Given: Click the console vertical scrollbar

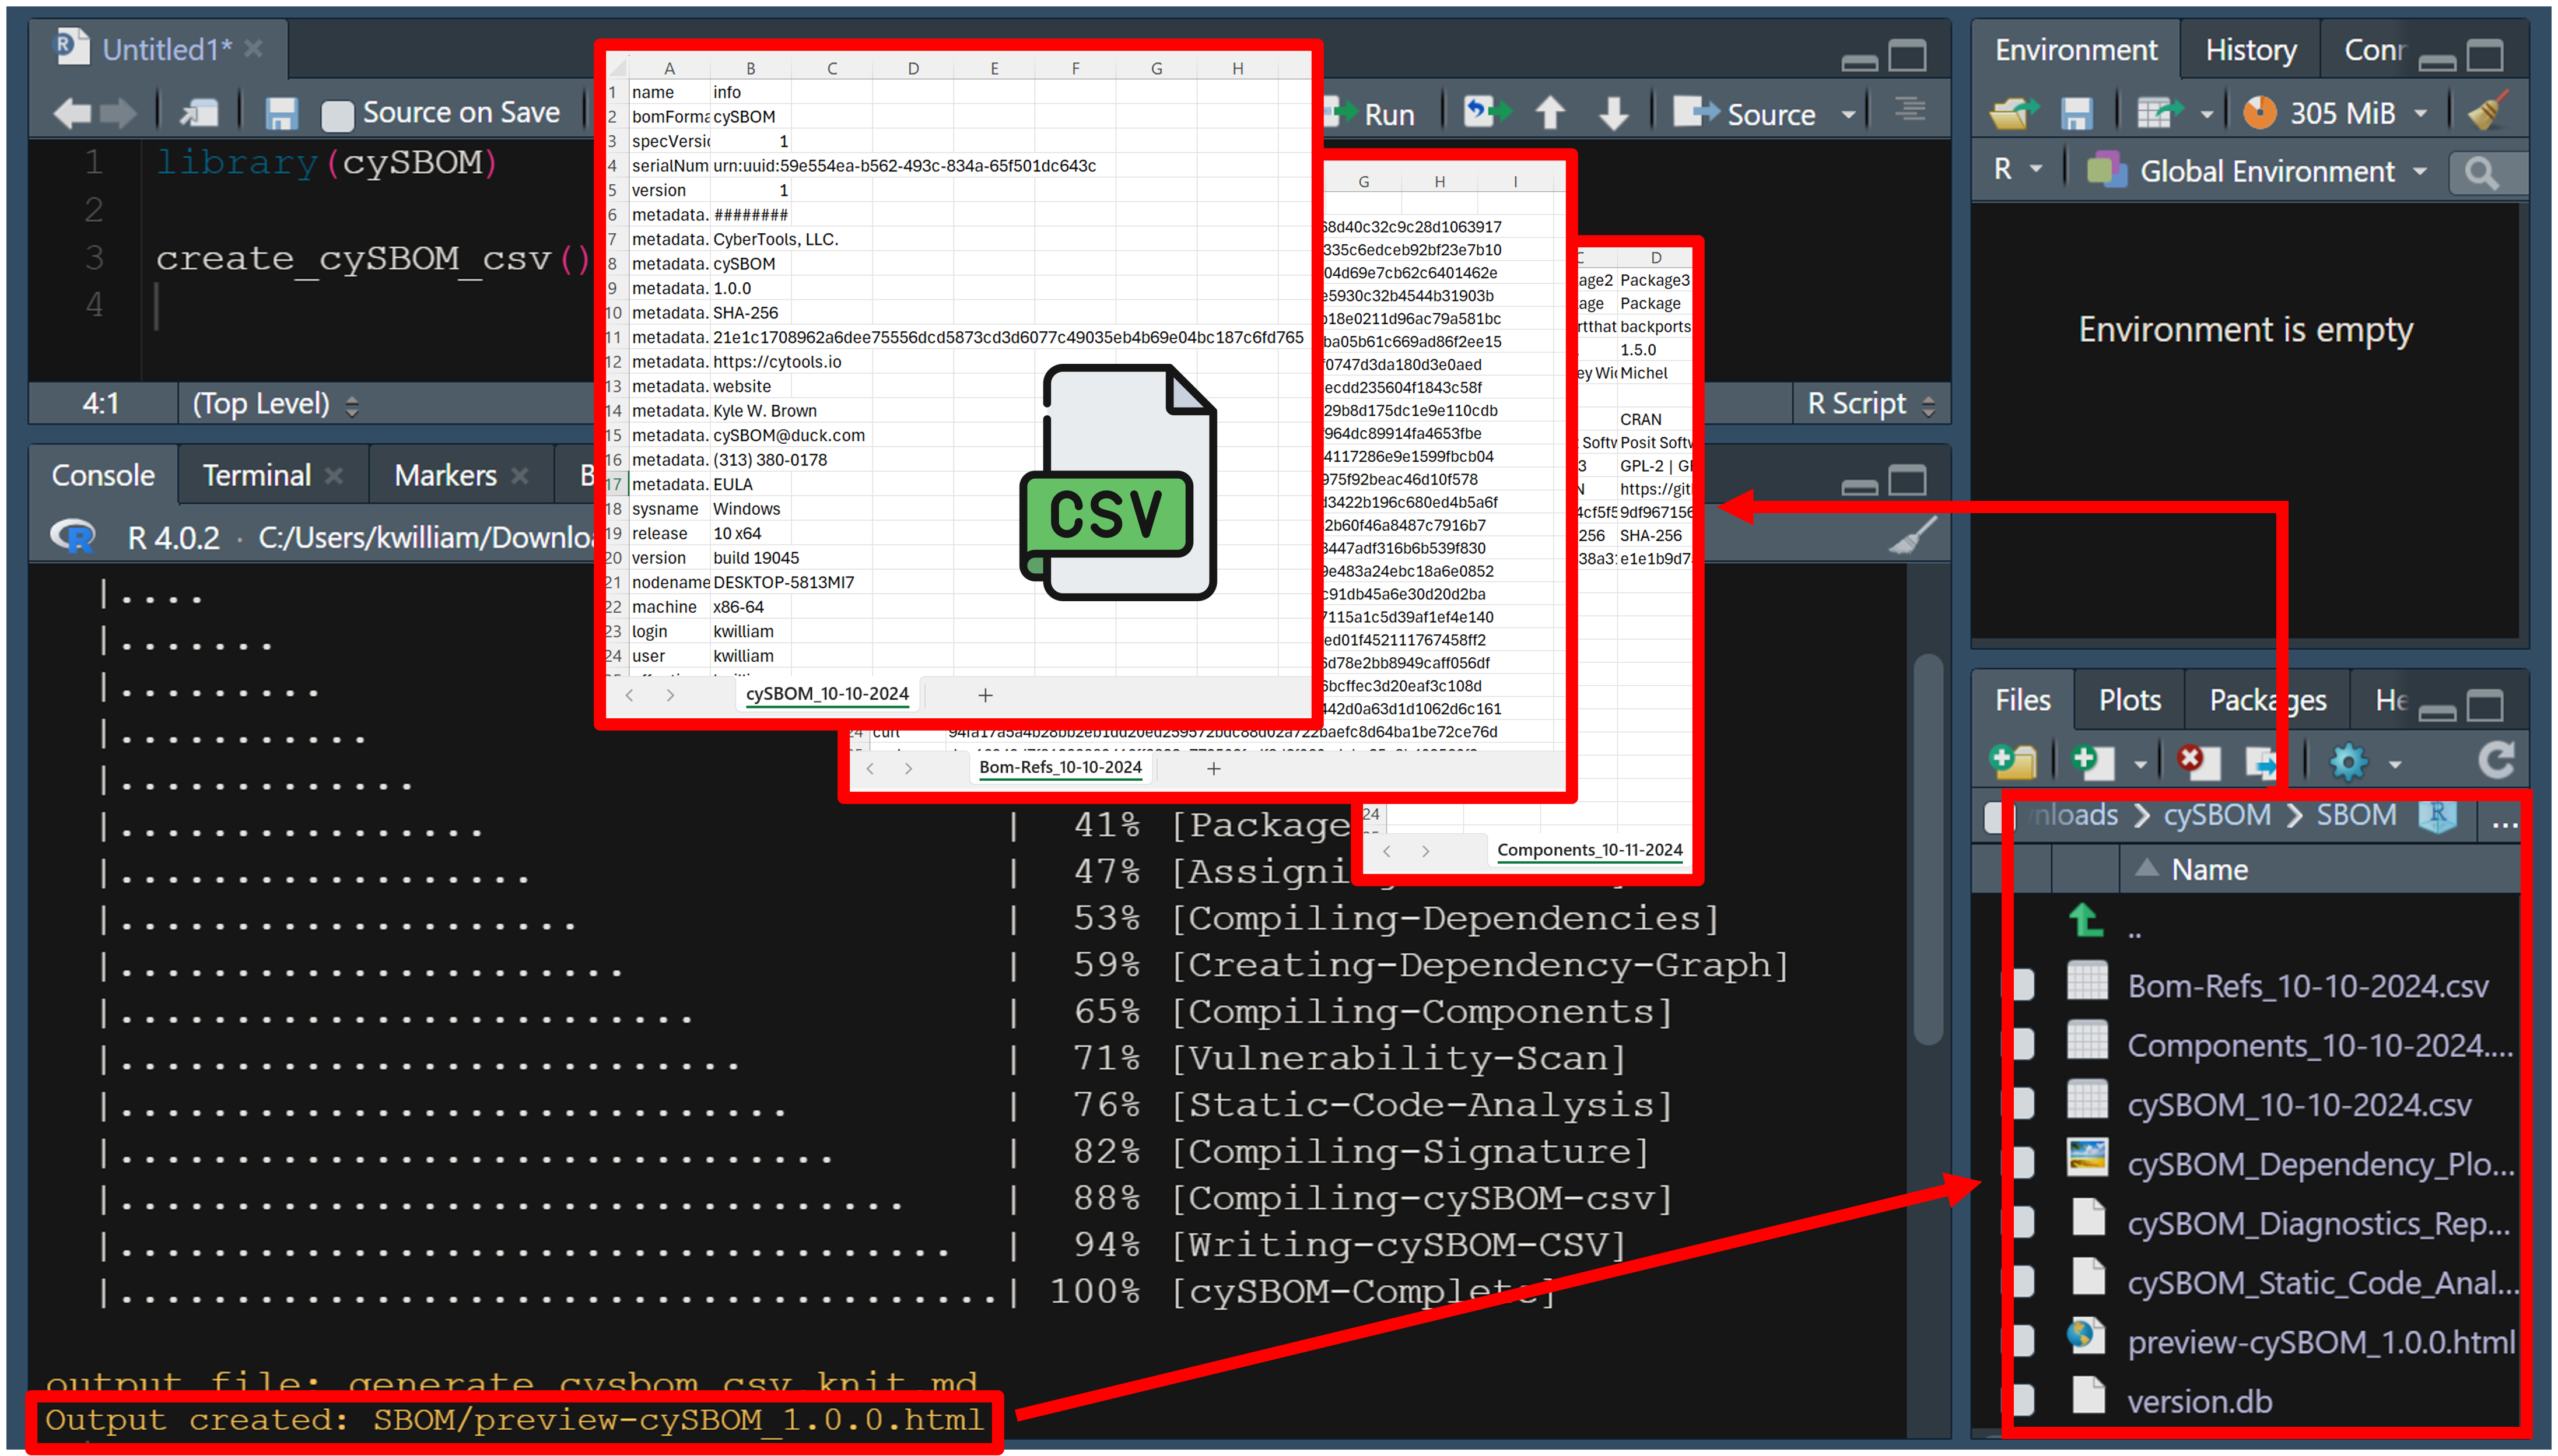Looking at the screenshot, I should point(1927,850).
